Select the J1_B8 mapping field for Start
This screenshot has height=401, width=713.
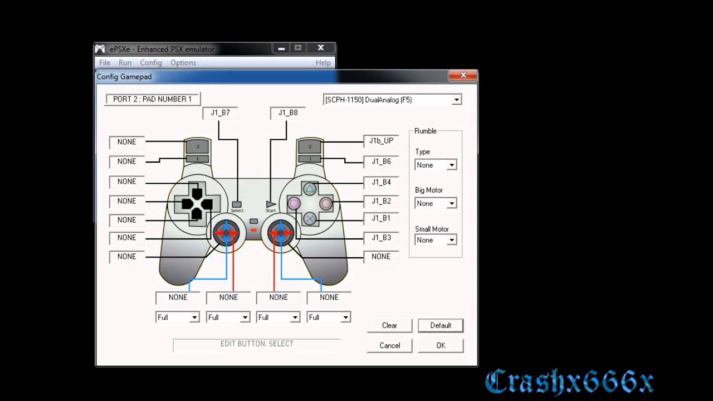tap(288, 113)
